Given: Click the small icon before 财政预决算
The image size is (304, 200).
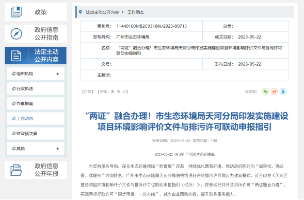Looking at the screenshot, I should (14, 134).
